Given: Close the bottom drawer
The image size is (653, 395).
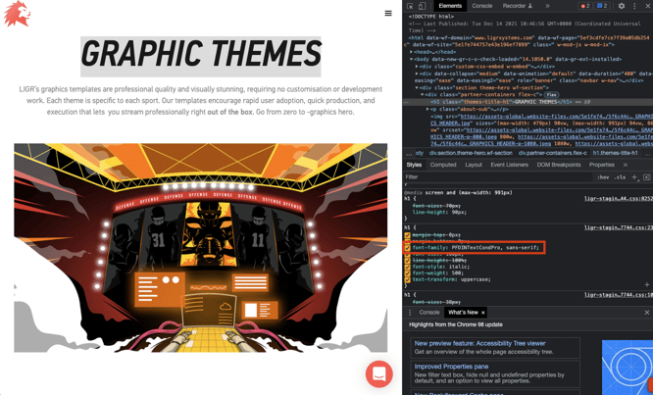Looking at the screenshot, I should [x=647, y=312].
